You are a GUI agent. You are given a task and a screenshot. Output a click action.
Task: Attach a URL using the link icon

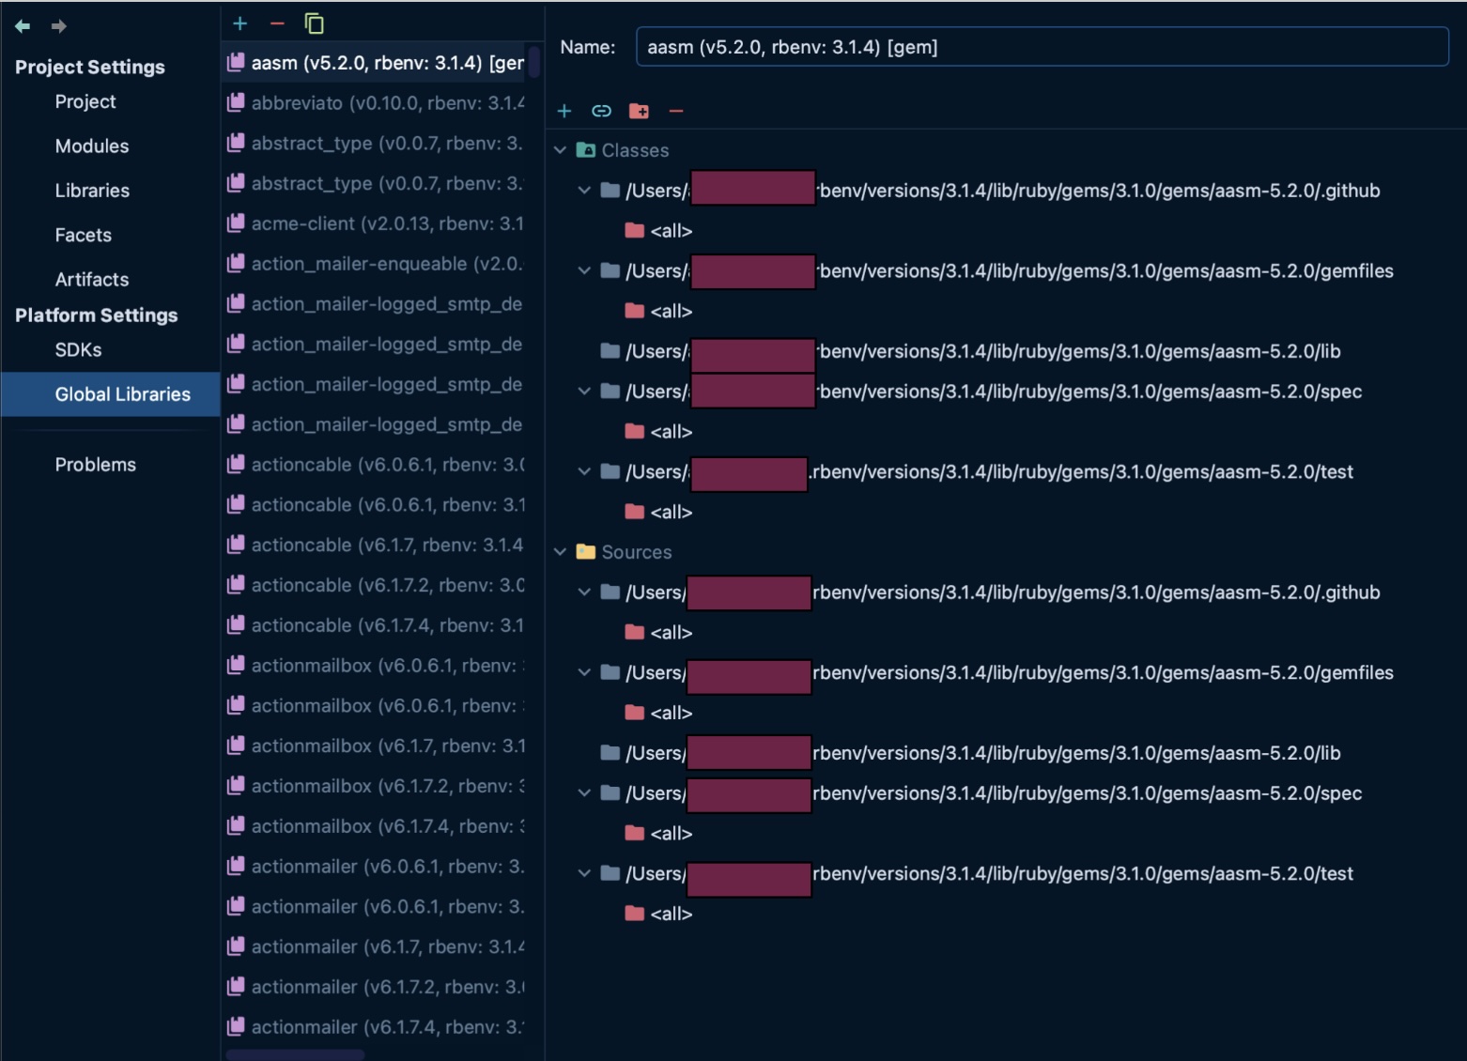[601, 111]
